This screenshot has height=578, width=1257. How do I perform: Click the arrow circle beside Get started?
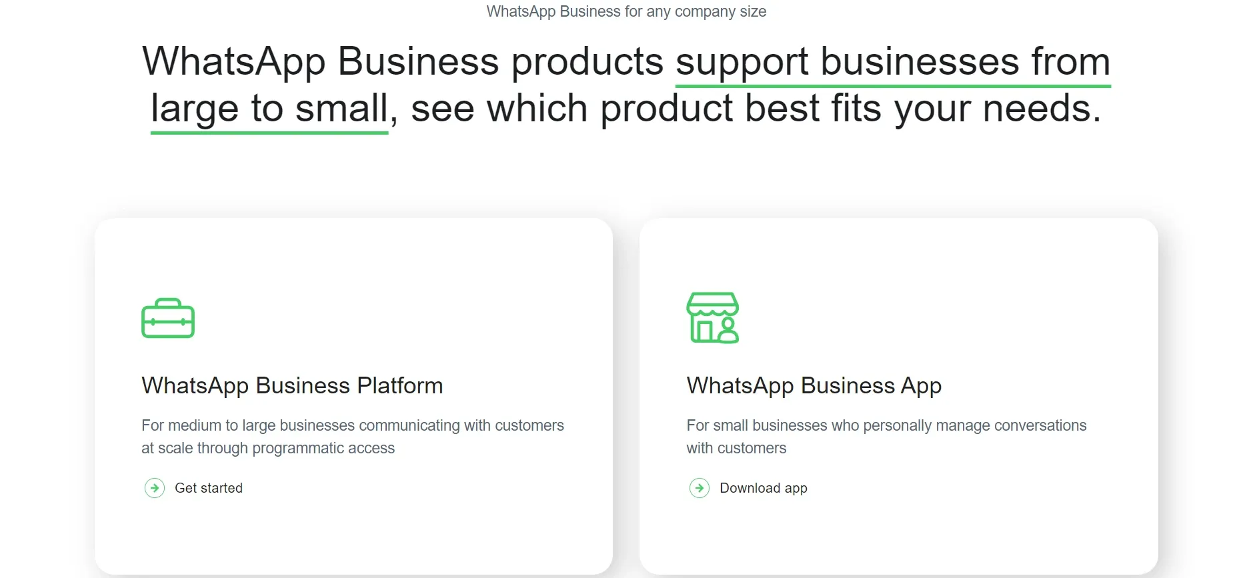click(155, 488)
